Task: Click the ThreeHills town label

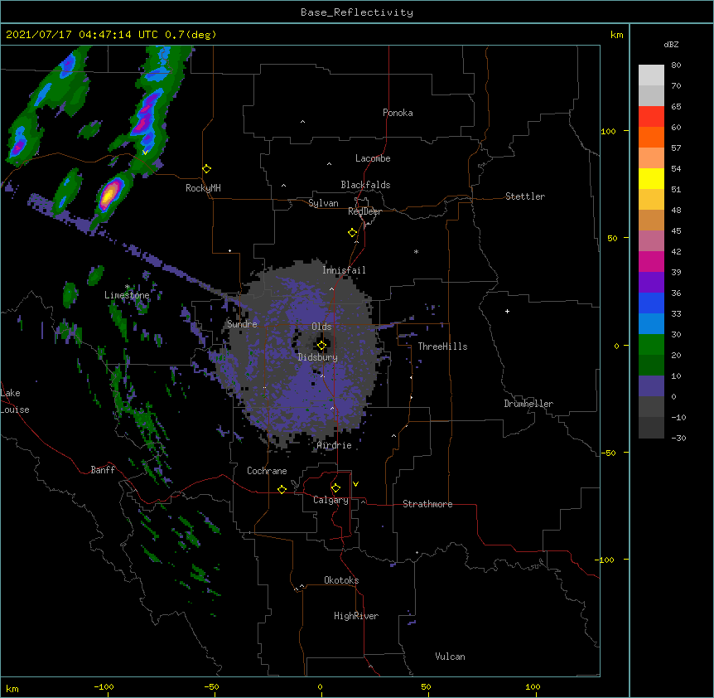Action: pos(442,347)
